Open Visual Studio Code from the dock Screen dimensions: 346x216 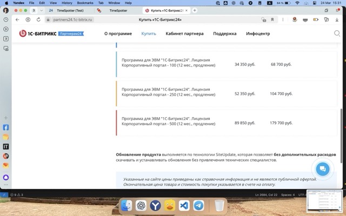184,206
